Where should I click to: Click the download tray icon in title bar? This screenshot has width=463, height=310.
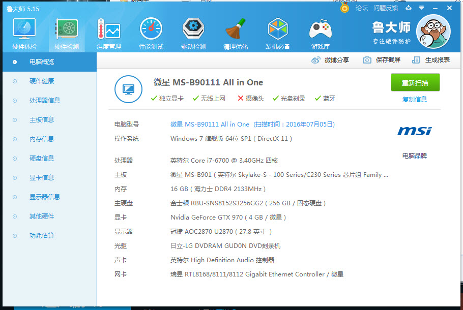pyautogui.click(x=409, y=8)
